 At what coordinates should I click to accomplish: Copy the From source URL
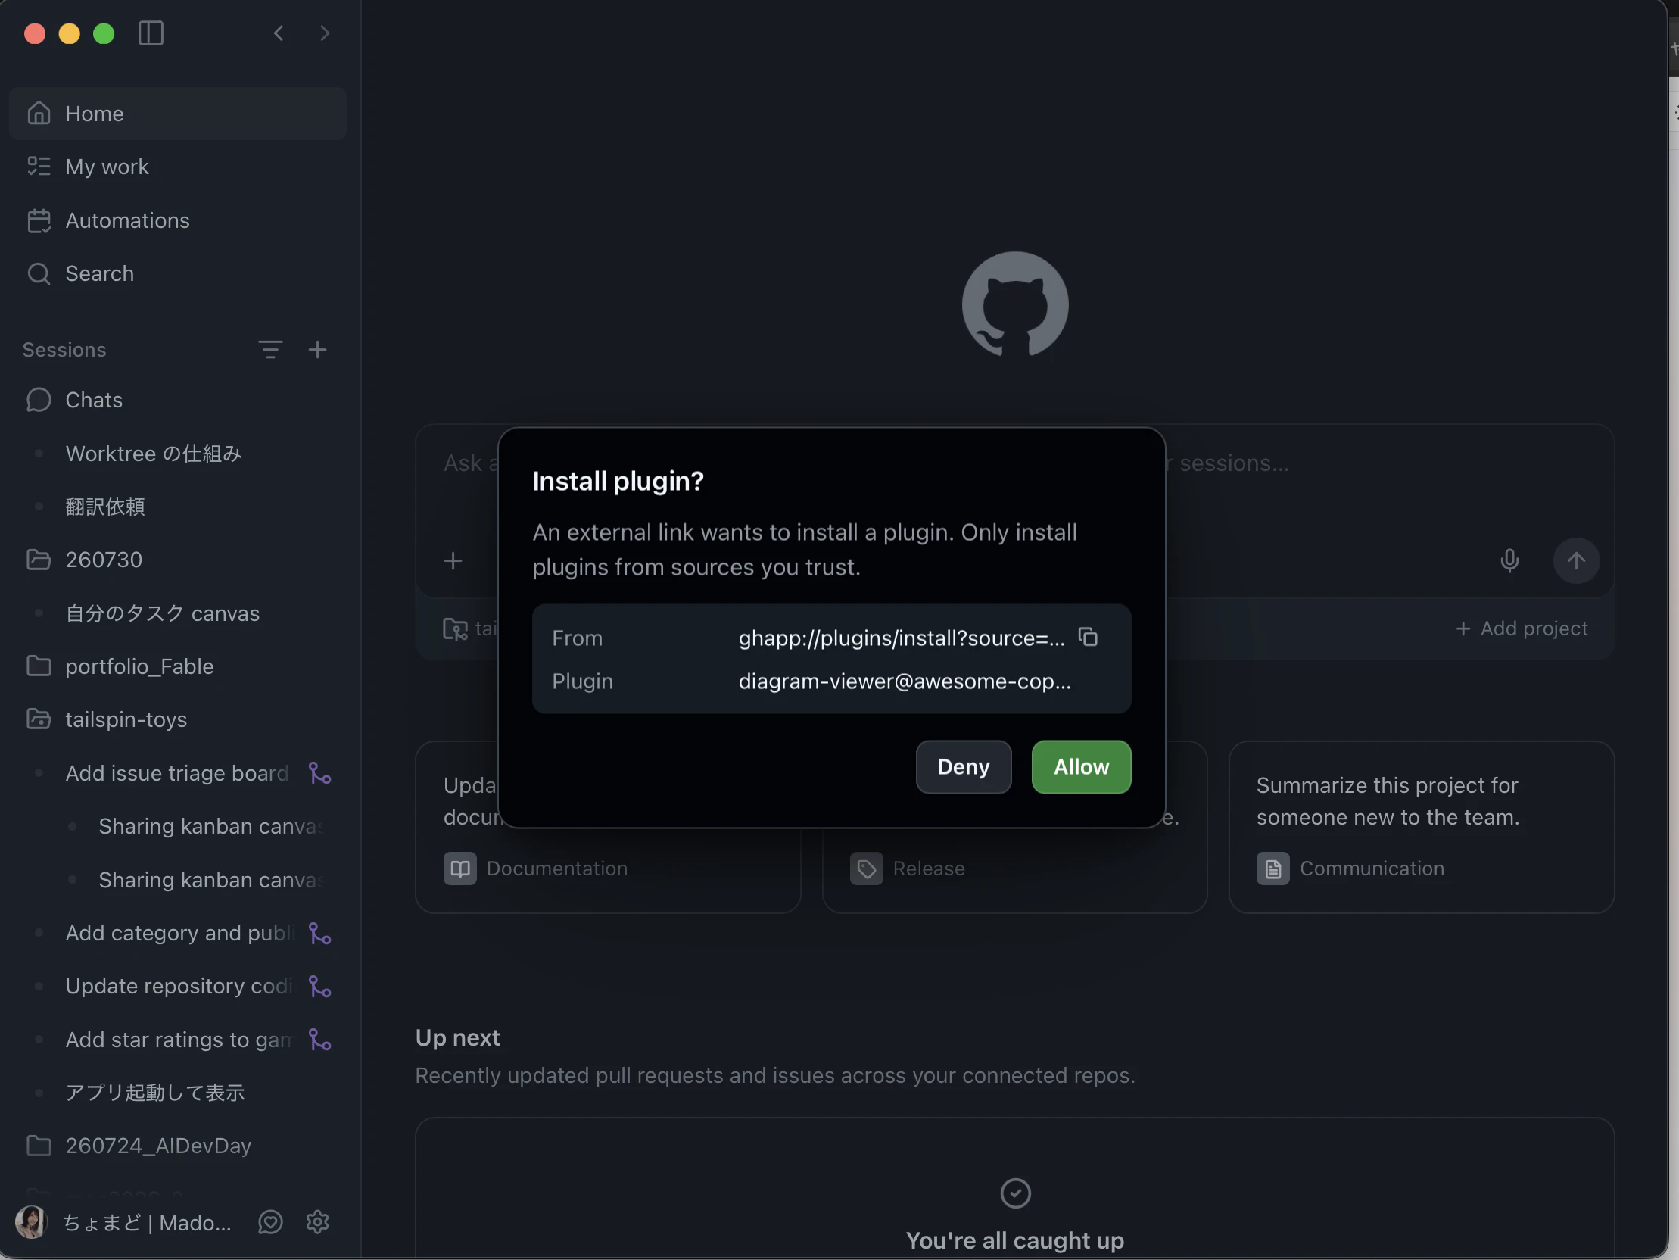pos(1089,638)
